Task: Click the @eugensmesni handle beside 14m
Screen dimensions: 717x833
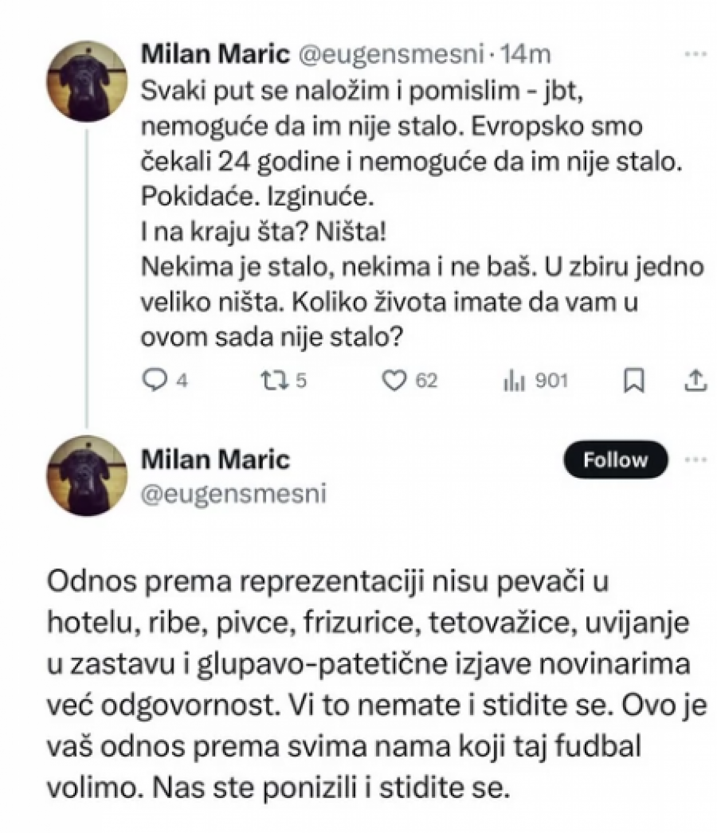Action: point(390,55)
